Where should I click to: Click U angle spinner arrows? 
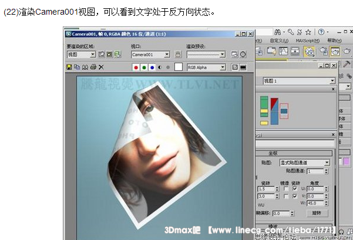[327, 189]
